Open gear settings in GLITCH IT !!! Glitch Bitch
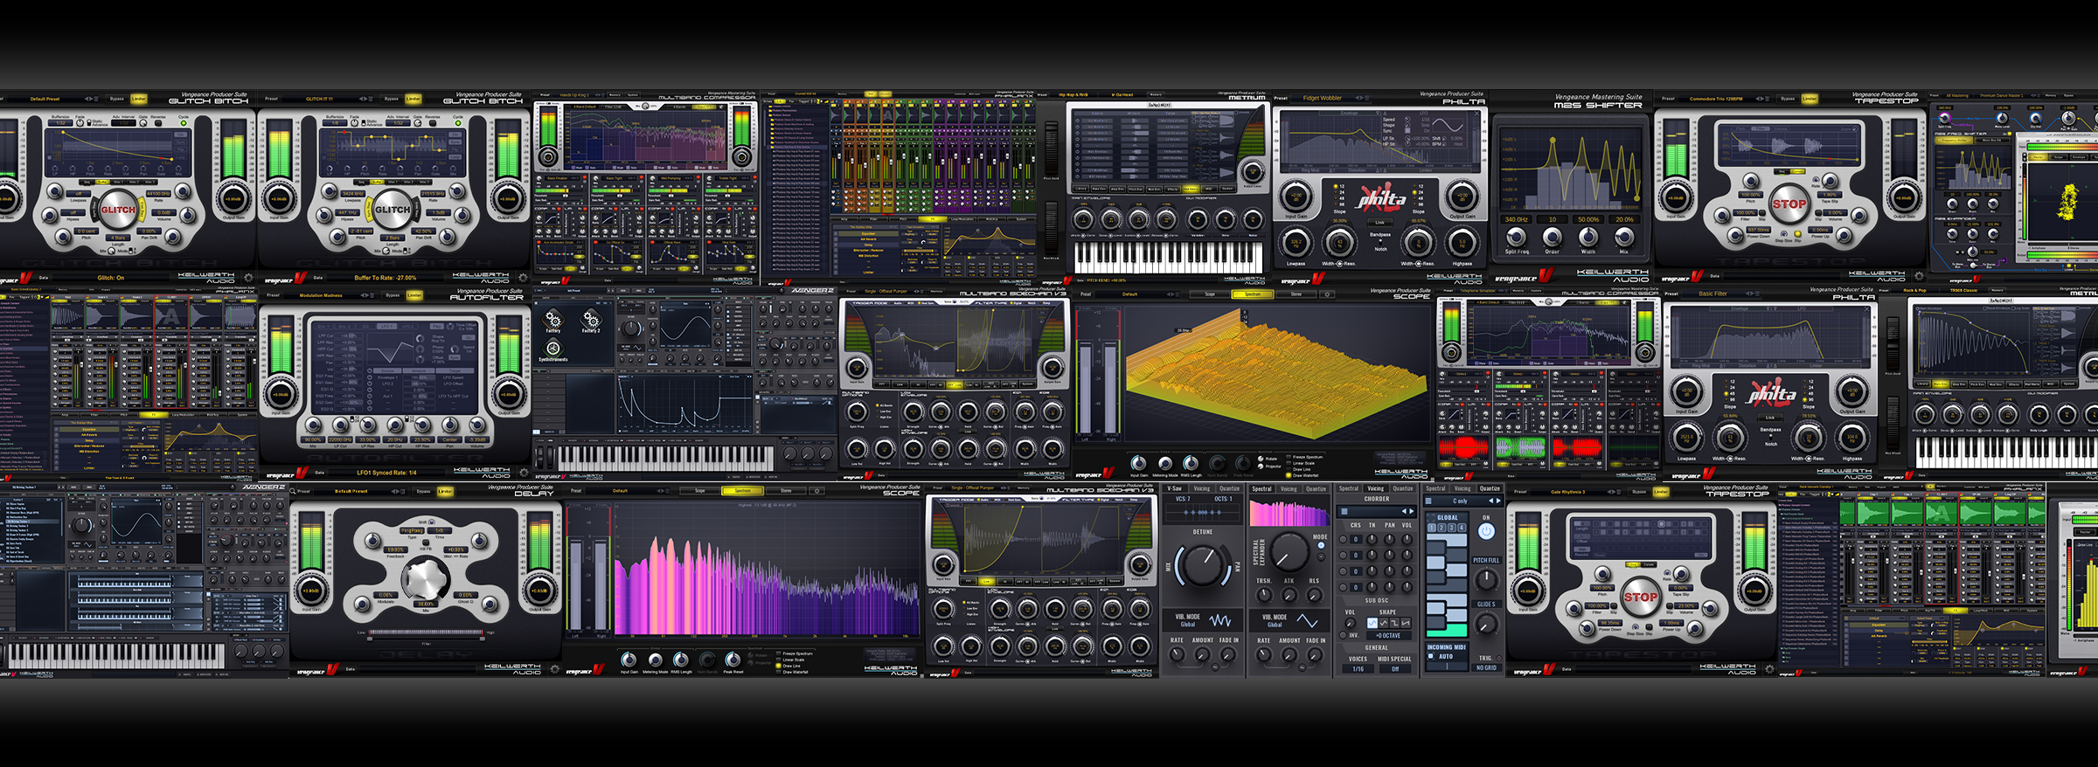The image size is (2098, 767). 523,278
